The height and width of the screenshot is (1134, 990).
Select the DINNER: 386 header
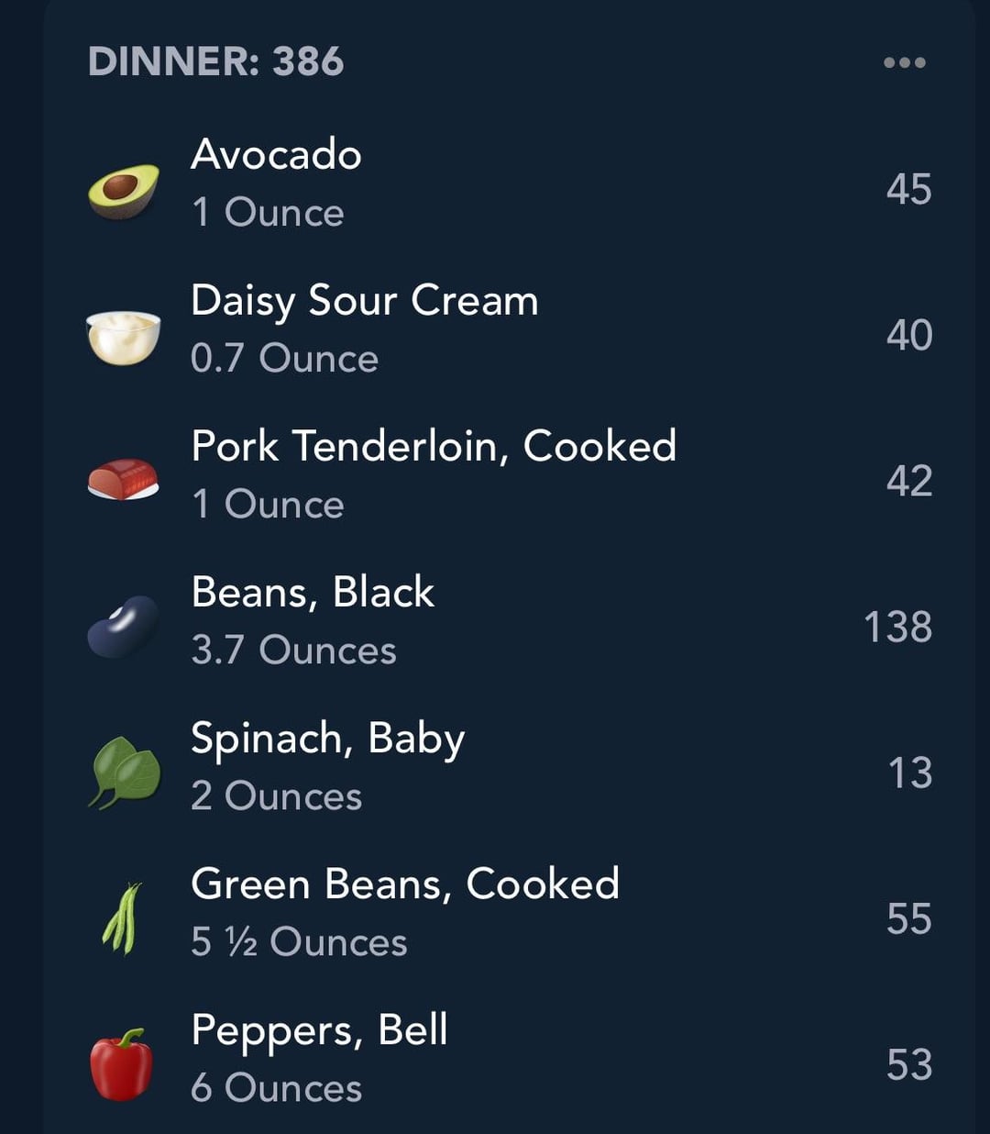tap(216, 61)
